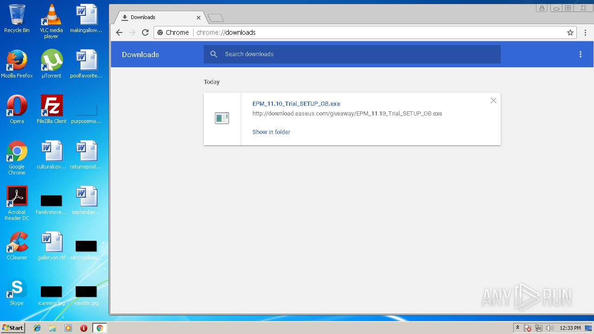
Task: Select the returnspost Word document
Action: (x=86, y=155)
